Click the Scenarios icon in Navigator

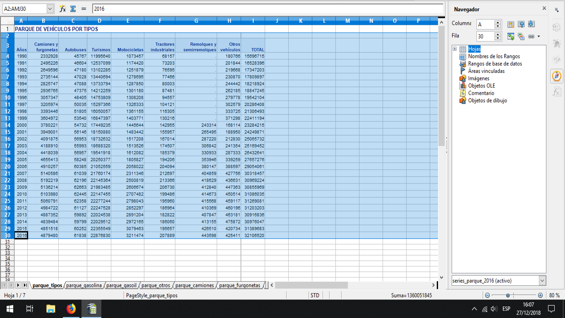tap(521, 36)
